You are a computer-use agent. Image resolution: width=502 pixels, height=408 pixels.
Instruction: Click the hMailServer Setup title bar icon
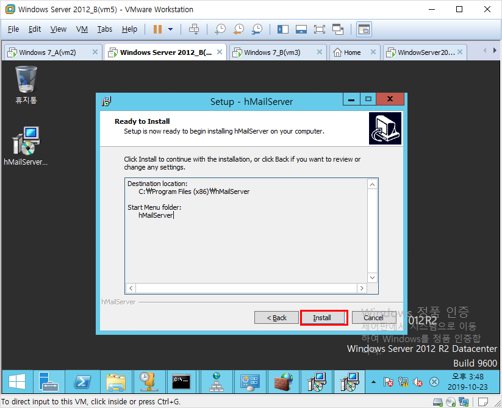point(106,101)
